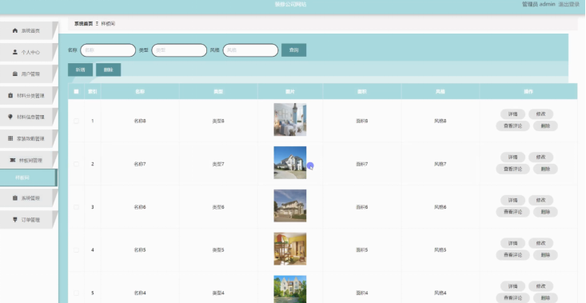This screenshot has width=586, height=303.
Task: Focus the 风格 search field
Action: click(251, 50)
